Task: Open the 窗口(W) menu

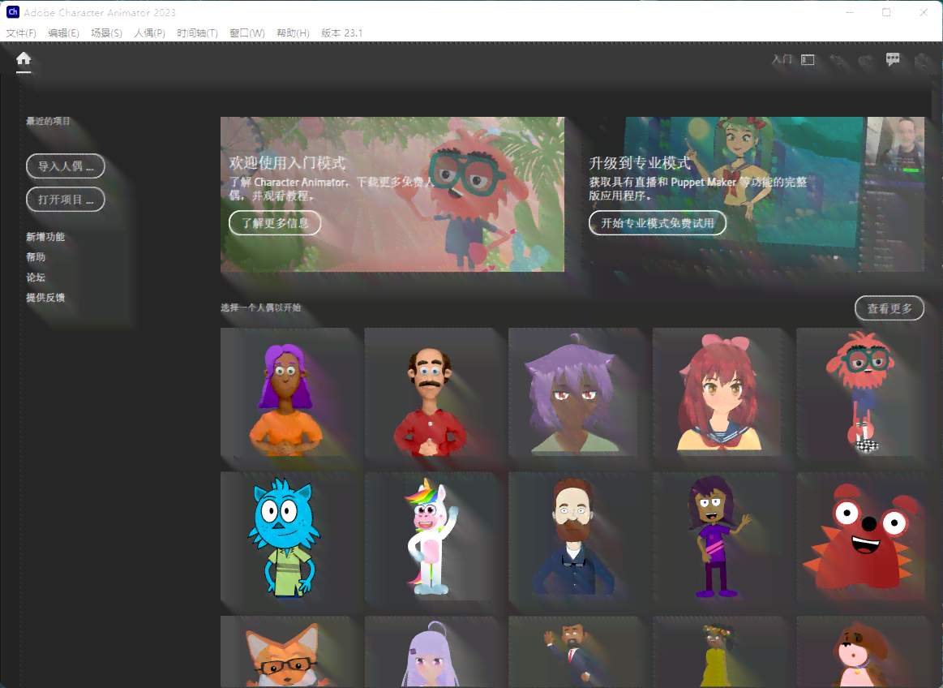Action: click(x=247, y=33)
